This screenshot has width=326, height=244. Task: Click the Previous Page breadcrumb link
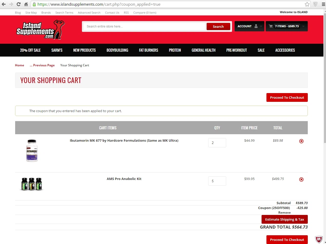click(x=42, y=65)
